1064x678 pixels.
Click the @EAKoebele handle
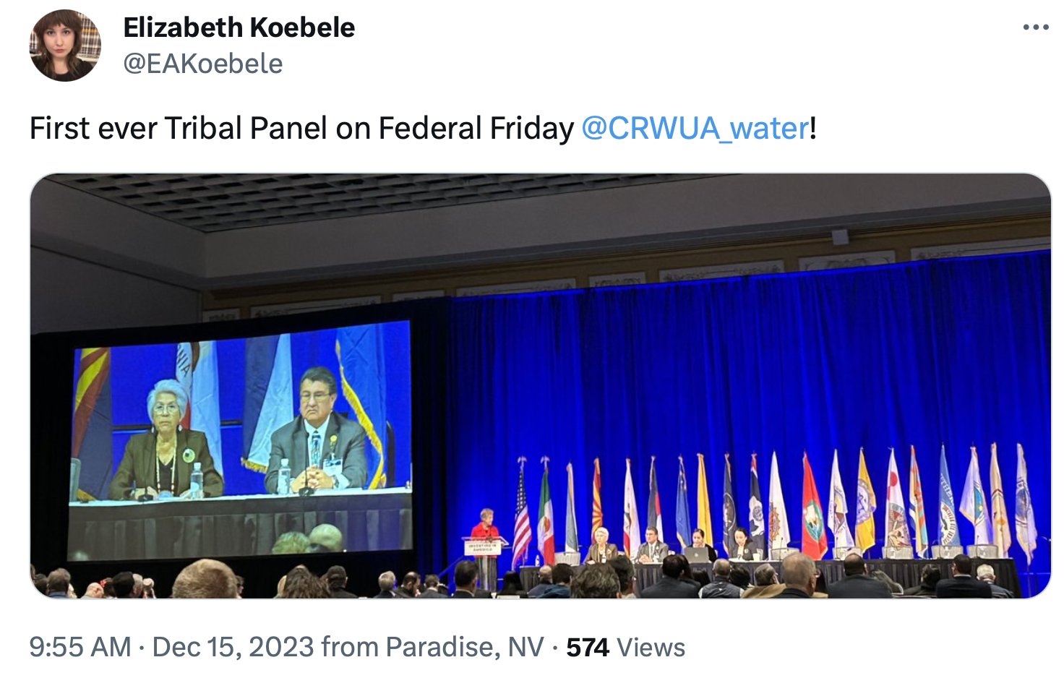tap(202, 64)
